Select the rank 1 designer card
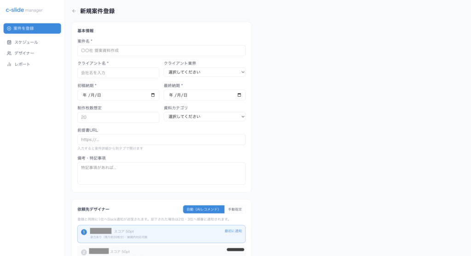Viewport: 471px width, 256px height. point(161,234)
